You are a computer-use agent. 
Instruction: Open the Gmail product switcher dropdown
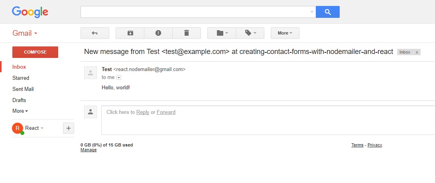tap(25, 33)
